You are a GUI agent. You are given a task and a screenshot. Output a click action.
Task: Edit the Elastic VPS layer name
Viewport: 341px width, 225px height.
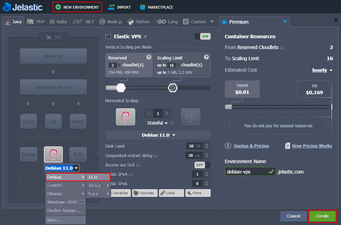pyautogui.click(x=145, y=37)
